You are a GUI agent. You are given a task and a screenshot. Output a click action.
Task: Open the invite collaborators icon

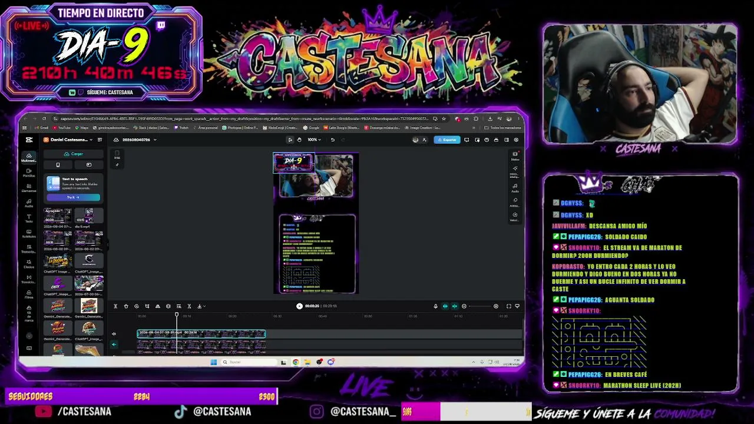point(424,140)
